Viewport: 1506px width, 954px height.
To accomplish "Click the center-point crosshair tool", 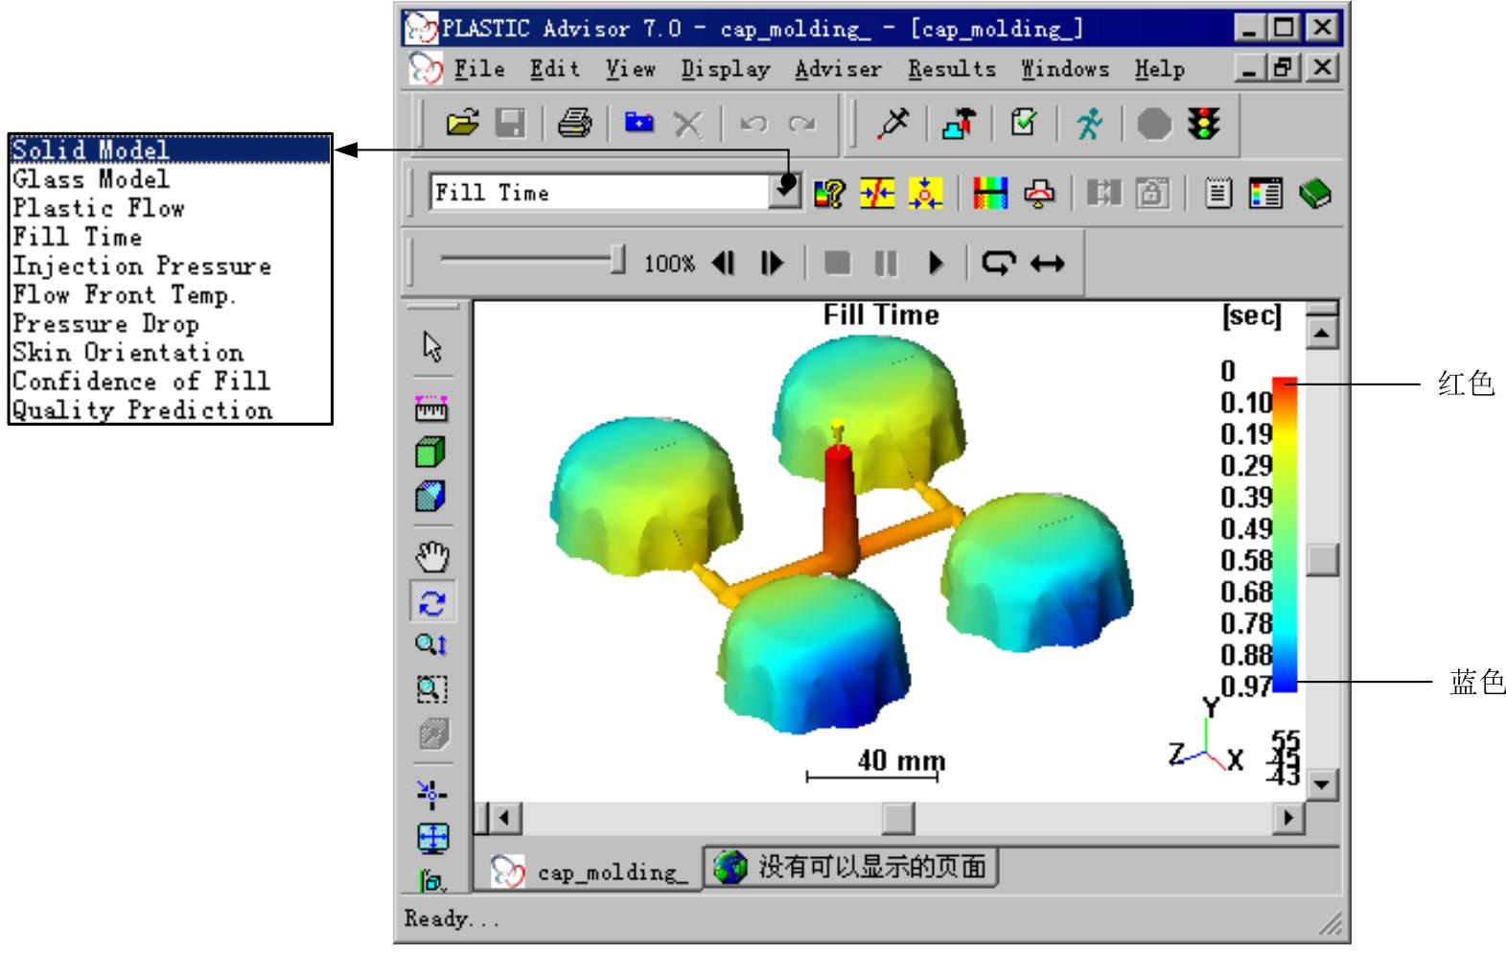I will (x=431, y=793).
